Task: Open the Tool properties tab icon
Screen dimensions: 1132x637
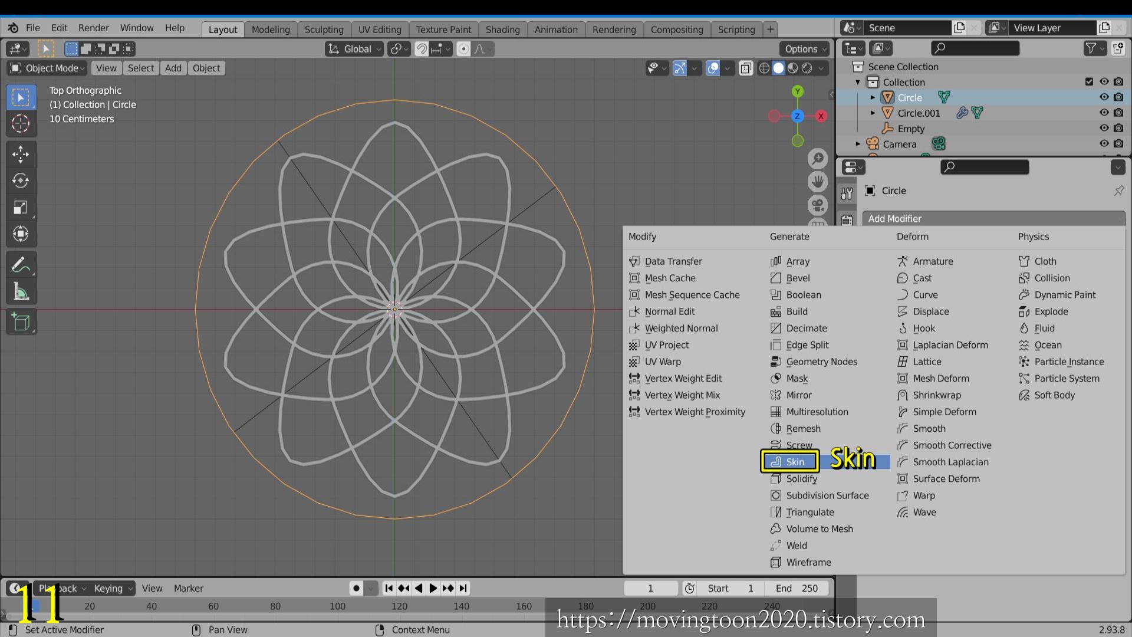Action: [847, 193]
